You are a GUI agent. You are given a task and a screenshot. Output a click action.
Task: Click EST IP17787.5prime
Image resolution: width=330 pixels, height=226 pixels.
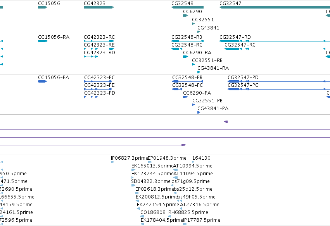[x=201, y=220]
